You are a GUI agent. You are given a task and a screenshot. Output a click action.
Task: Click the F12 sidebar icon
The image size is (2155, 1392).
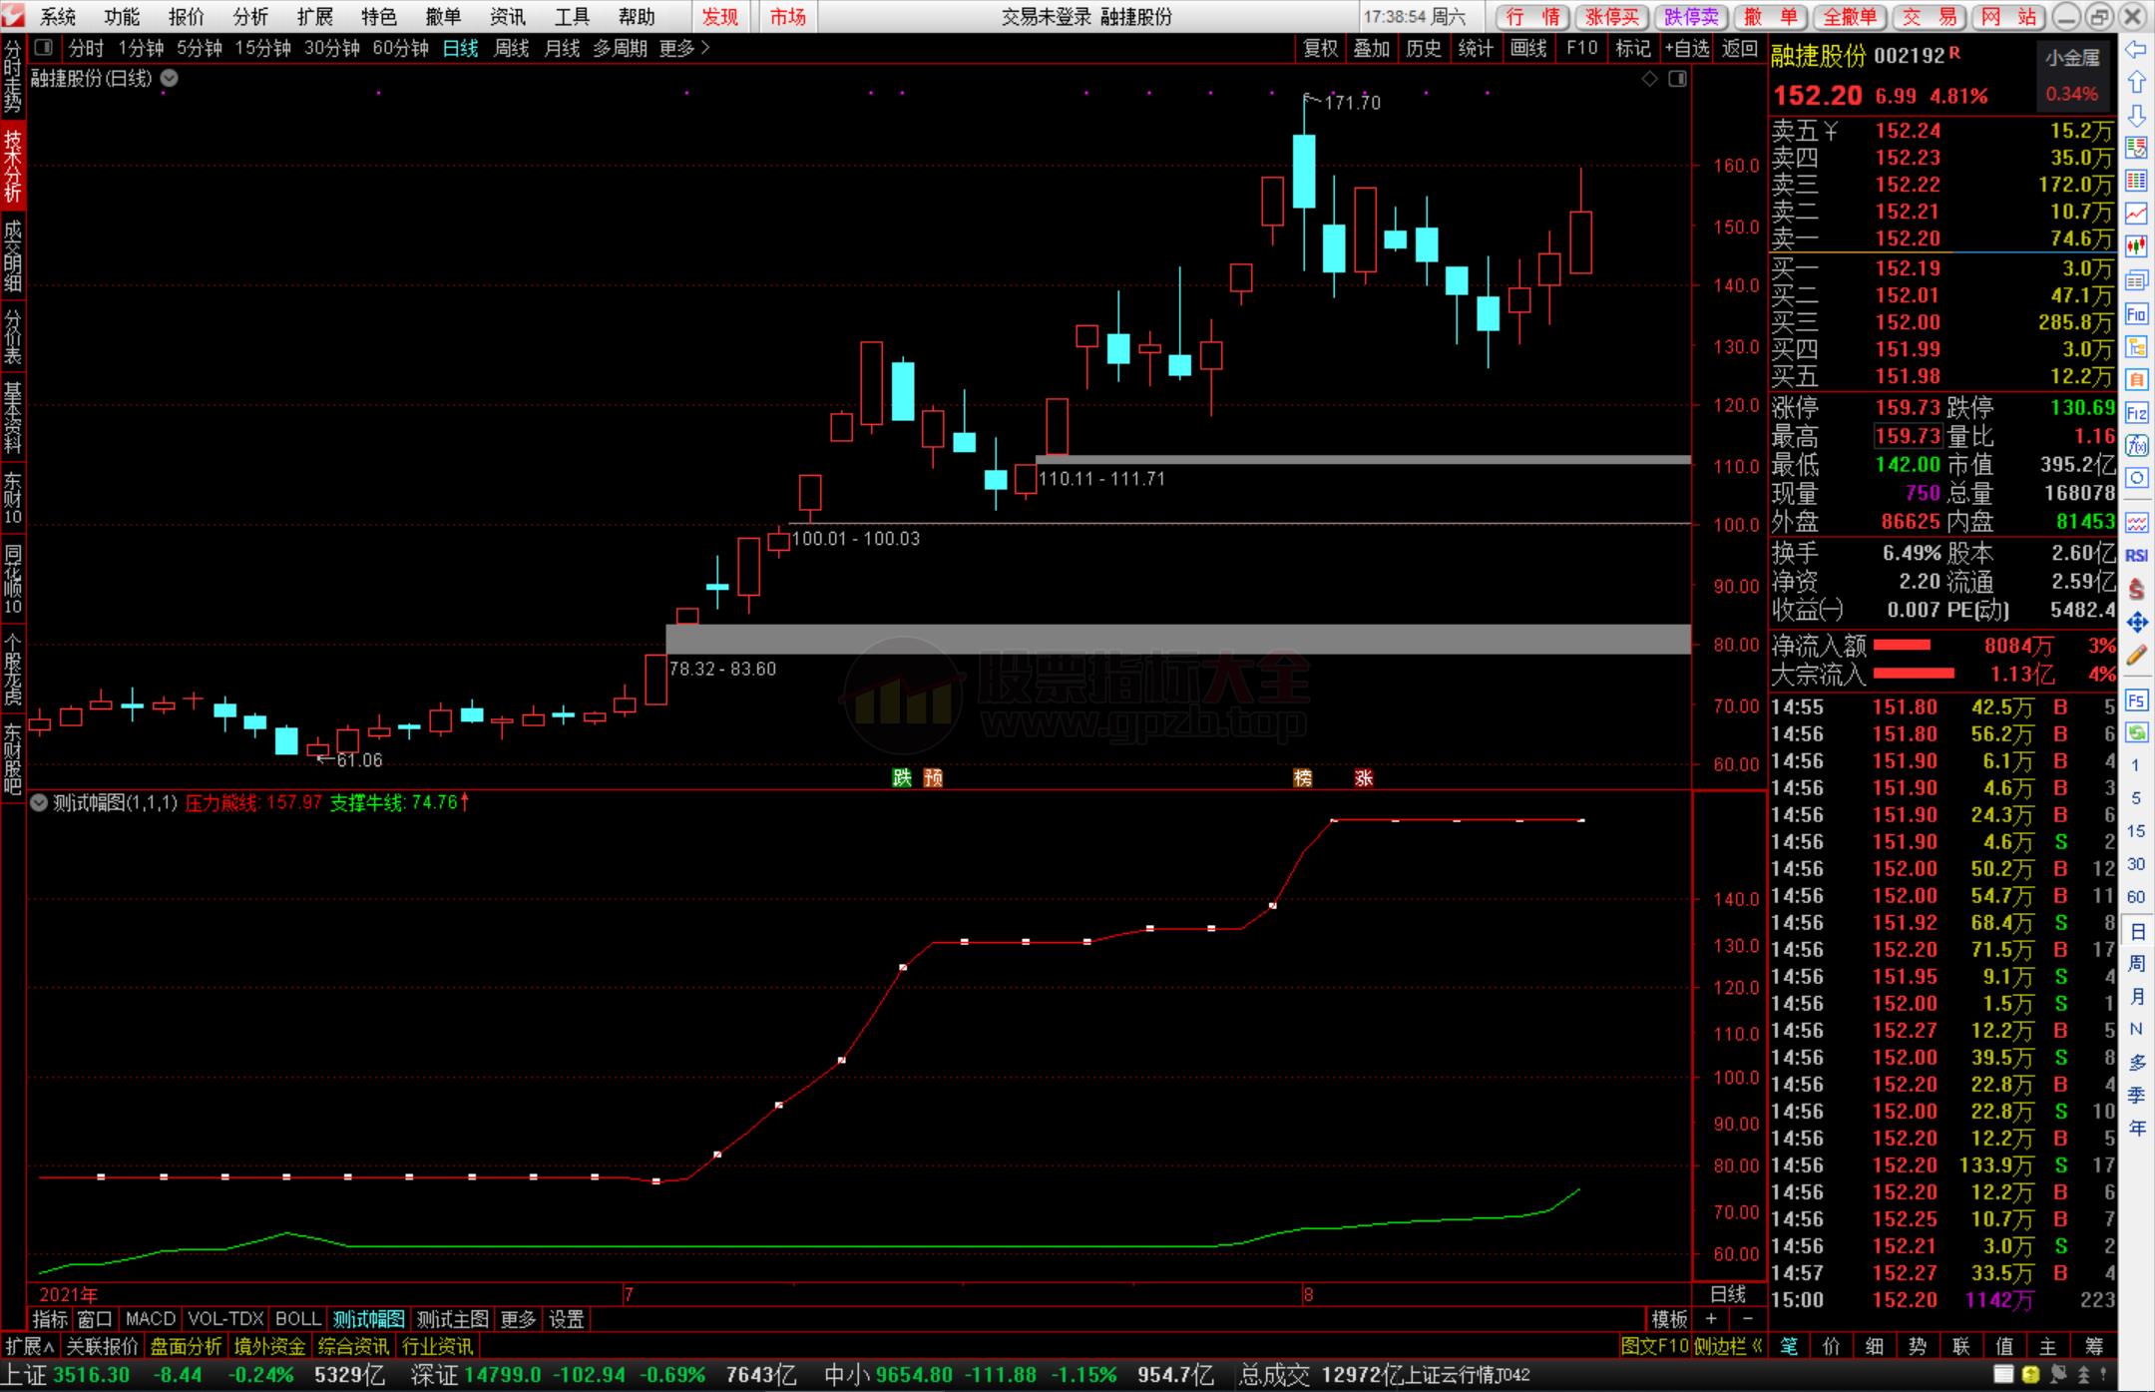click(2136, 413)
